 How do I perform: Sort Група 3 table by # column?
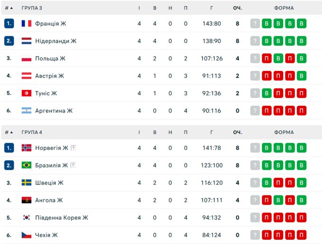9,8
